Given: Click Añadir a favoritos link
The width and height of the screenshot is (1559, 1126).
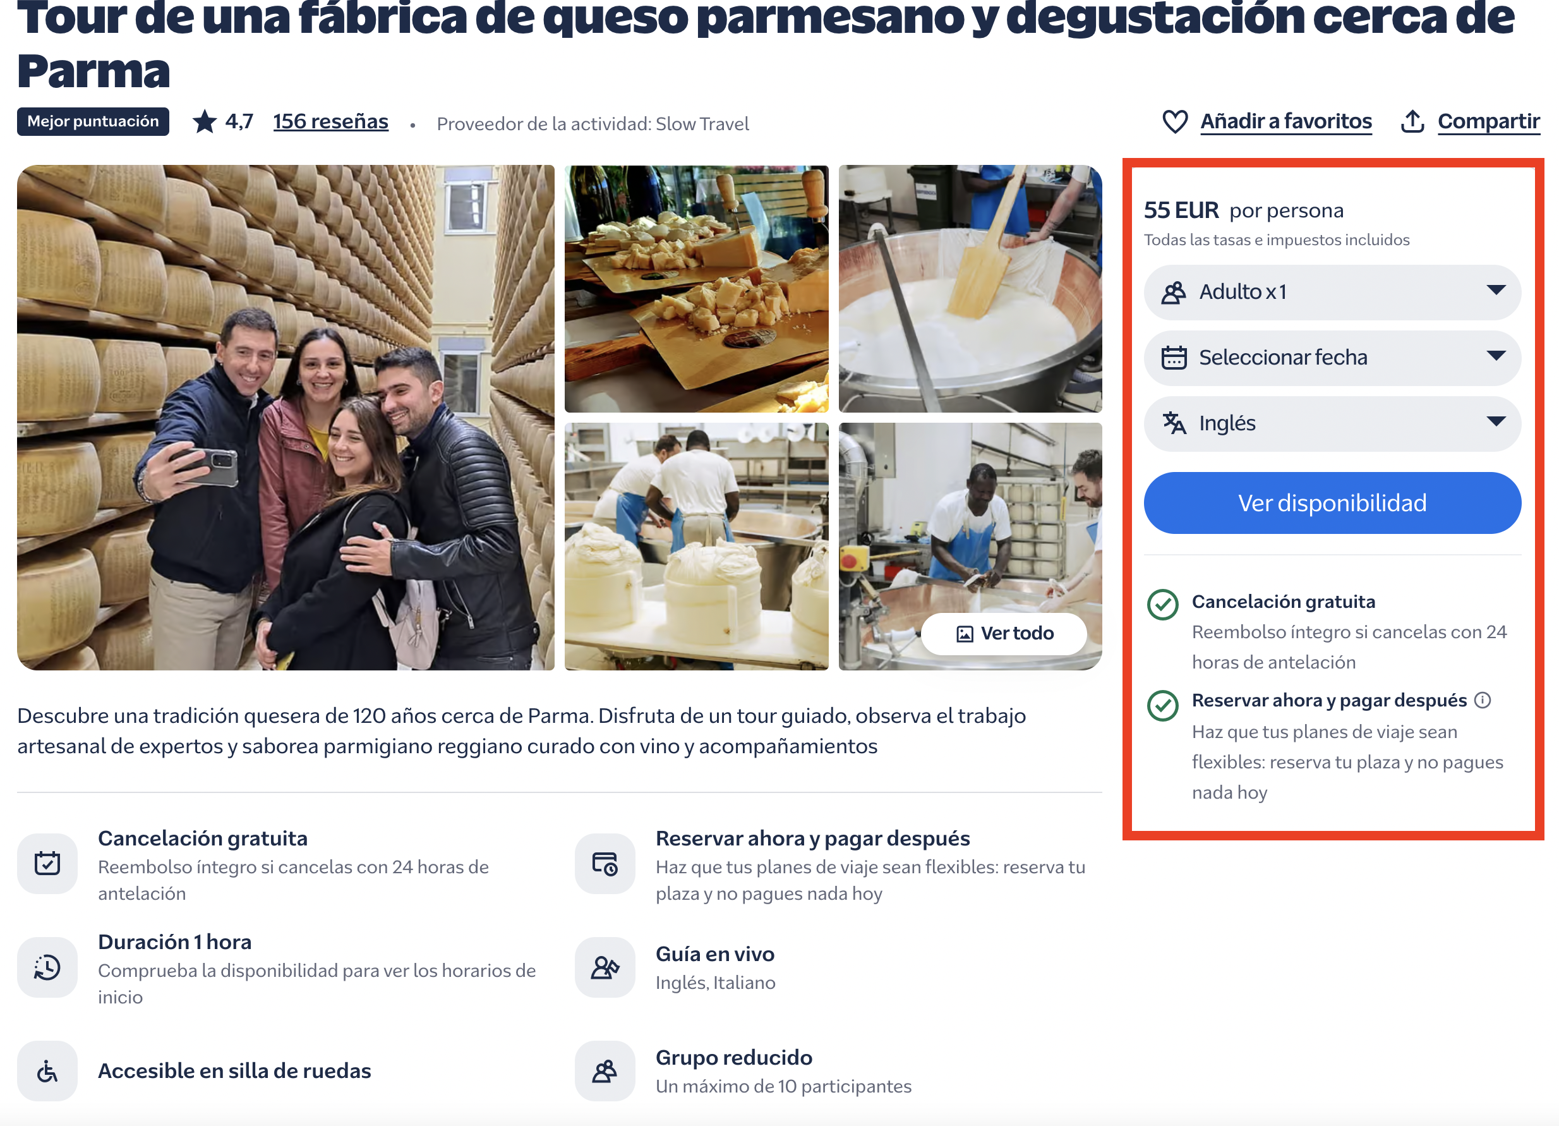Looking at the screenshot, I should coord(1286,122).
